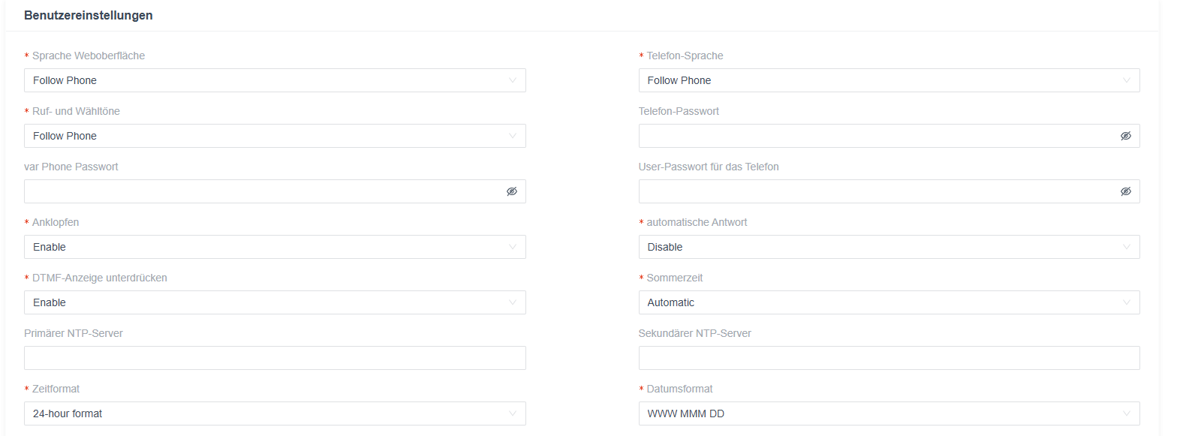Click the Sprache Weboberfläche label
The height and width of the screenshot is (436, 1177).
(89, 56)
